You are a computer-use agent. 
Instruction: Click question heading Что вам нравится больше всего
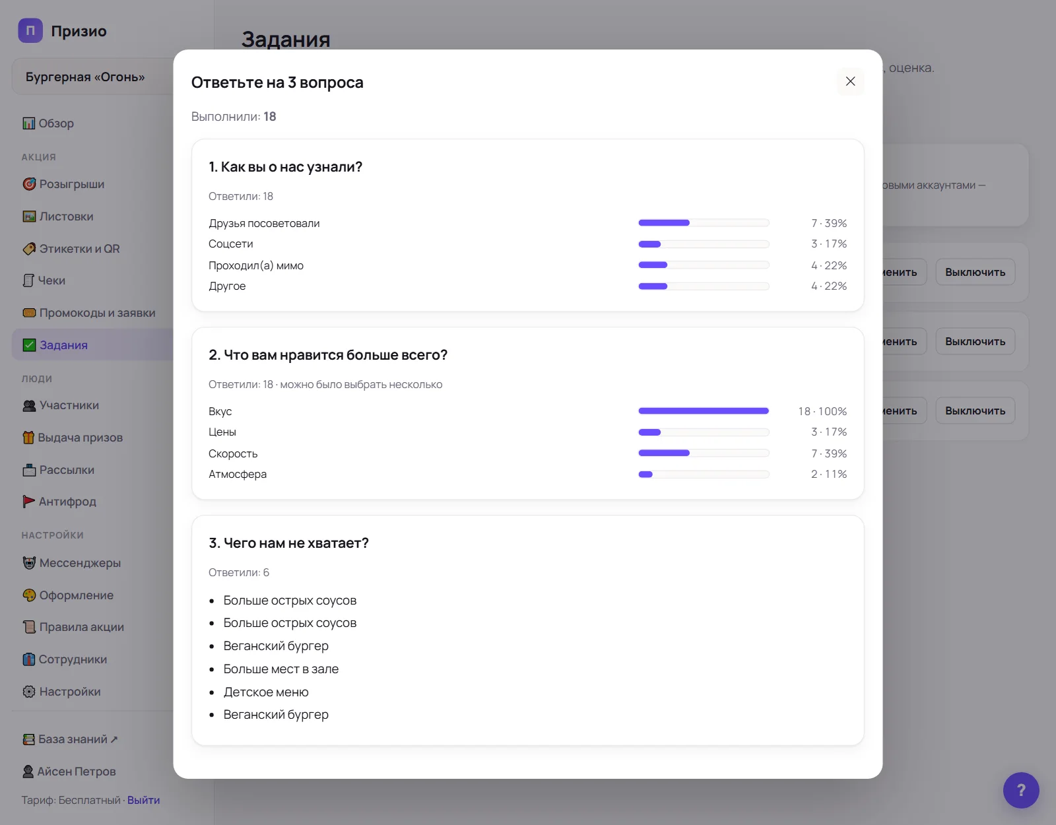[x=328, y=355]
